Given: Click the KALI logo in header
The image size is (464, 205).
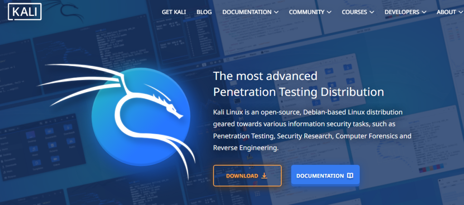Looking at the screenshot, I should [24, 12].
